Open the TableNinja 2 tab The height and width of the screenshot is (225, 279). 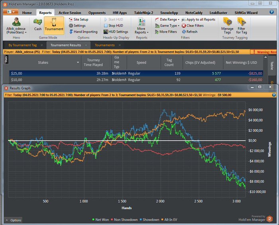click(143, 13)
